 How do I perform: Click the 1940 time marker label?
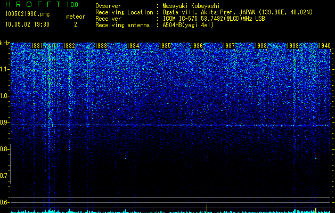(x=325, y=46)
